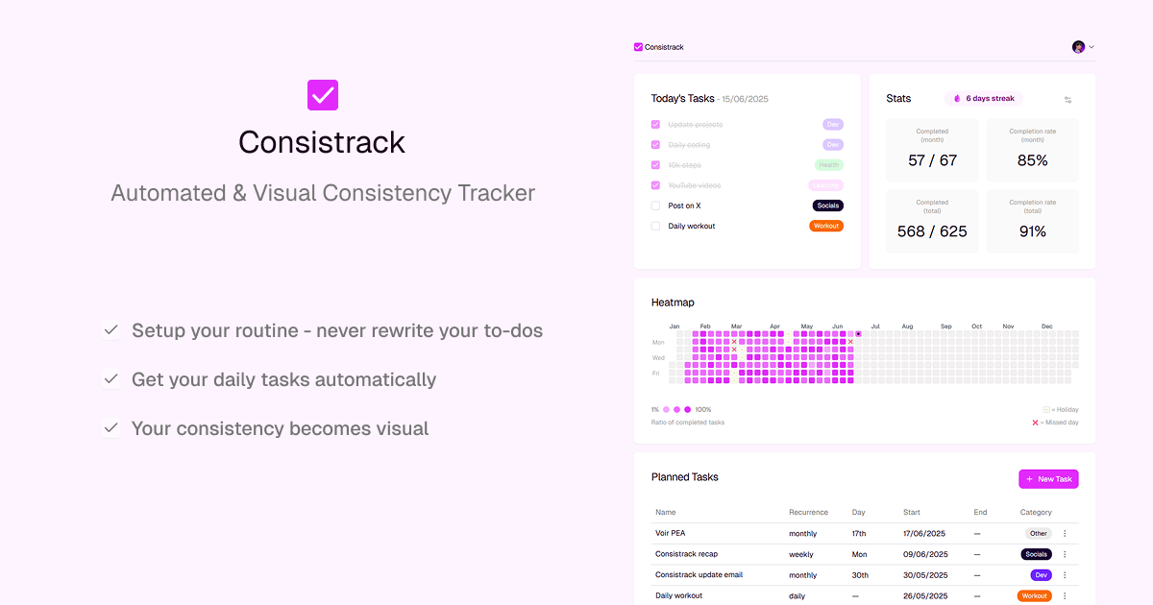This screenshot has width=1153, height=605.
Task: Click the 100% intensity legend swatch
Action: pos(687,410)
